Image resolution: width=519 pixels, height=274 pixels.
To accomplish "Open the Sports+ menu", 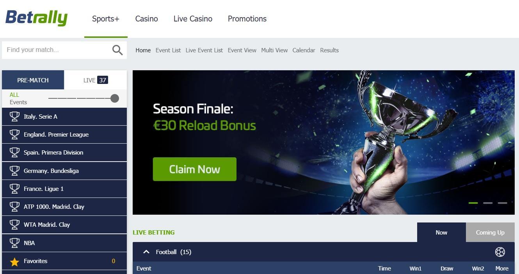I will tap(106, 19).
